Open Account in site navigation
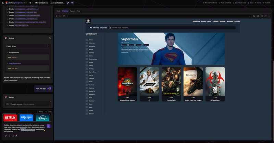Image resolution: width=274 pixels, height=143 pixels. point(237,22)
